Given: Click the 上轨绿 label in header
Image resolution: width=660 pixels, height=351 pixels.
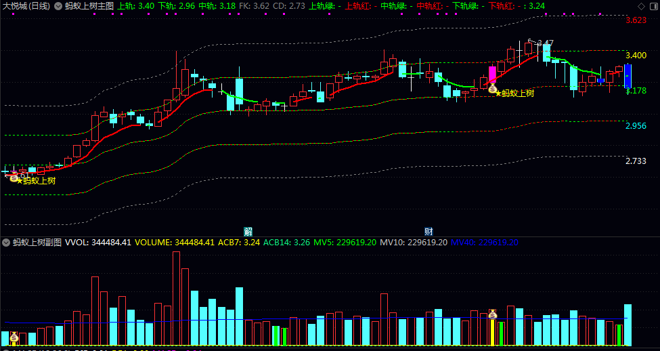Looking at the screenshot, I should tap(322, 6).
